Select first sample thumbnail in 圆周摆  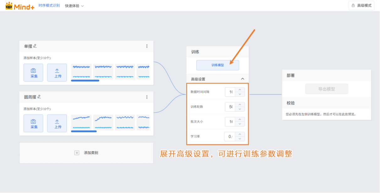coord(81,122)
